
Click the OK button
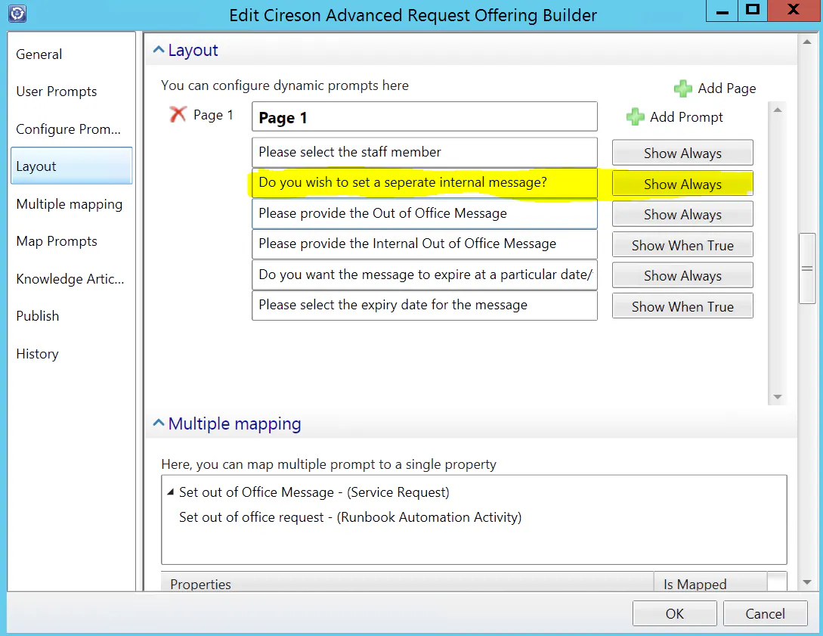(674, 613)
